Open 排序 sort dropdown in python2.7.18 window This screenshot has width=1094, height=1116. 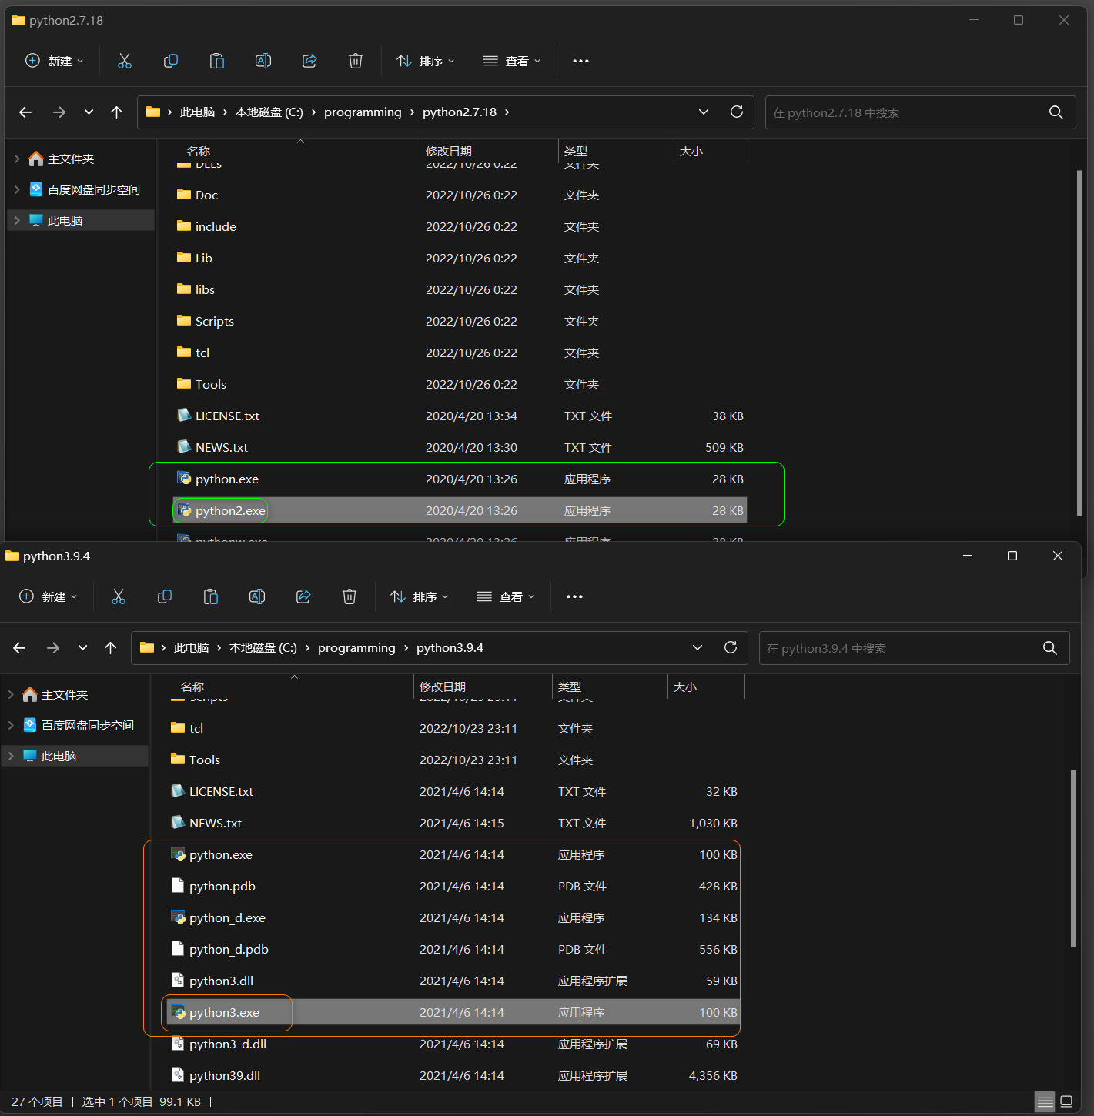coord(425,61)
